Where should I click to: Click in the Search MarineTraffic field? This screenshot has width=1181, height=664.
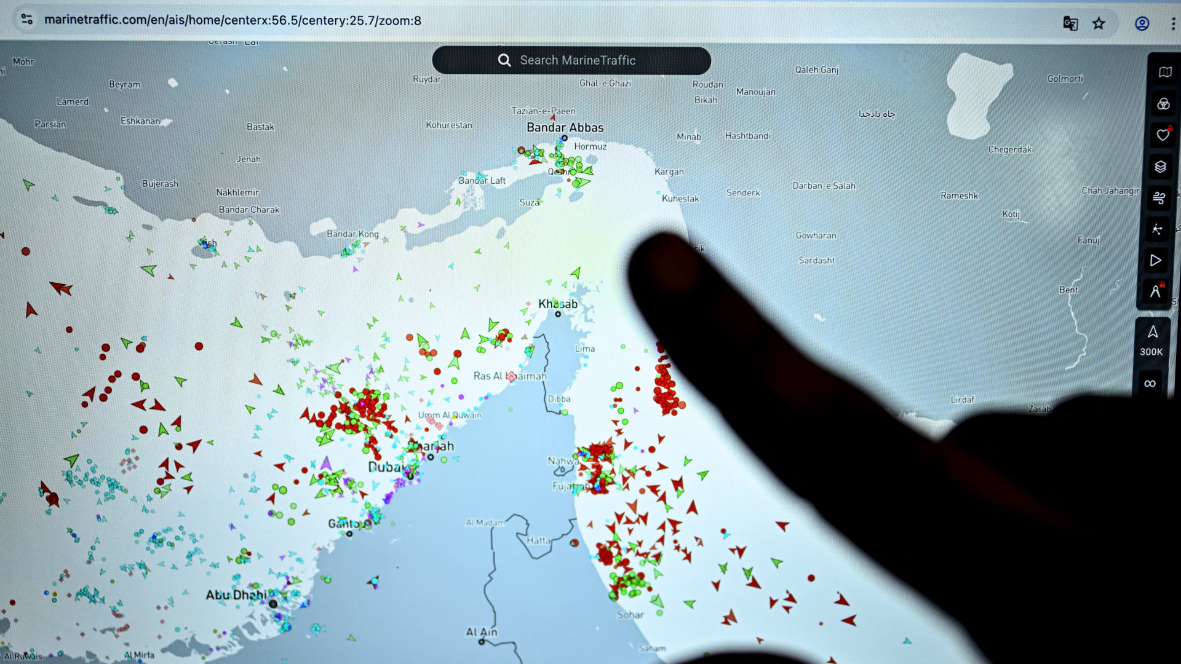pyautogui.click(x=578, y=60)
